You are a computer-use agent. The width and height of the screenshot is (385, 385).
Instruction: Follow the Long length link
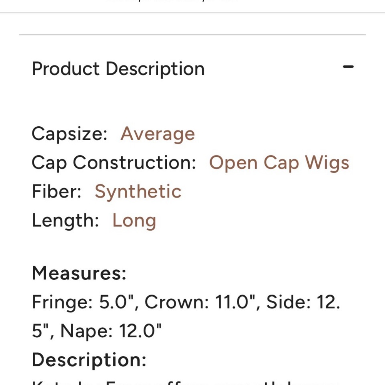134,221
